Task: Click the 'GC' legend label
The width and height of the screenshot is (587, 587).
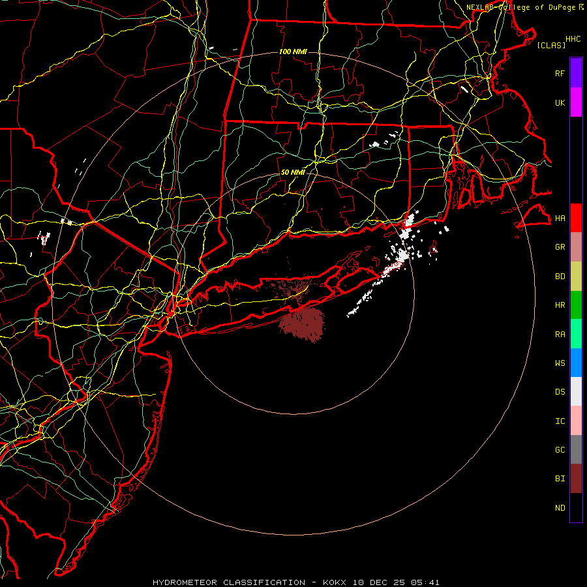Action: pos(560,450)
